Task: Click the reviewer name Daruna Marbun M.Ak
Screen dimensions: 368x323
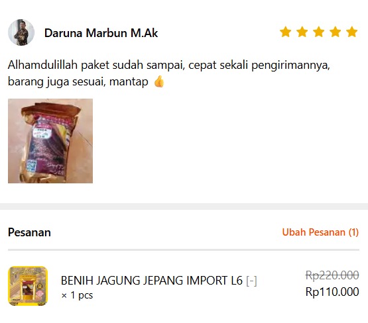Action: point(101,33)
